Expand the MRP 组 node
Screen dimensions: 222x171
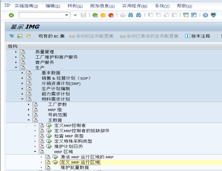pyautogui.click(x=29, y=110)
